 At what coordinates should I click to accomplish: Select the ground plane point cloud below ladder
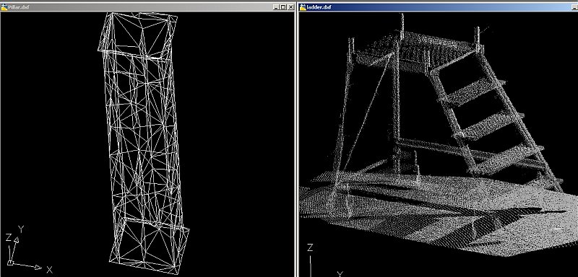[x=439, y=214]
